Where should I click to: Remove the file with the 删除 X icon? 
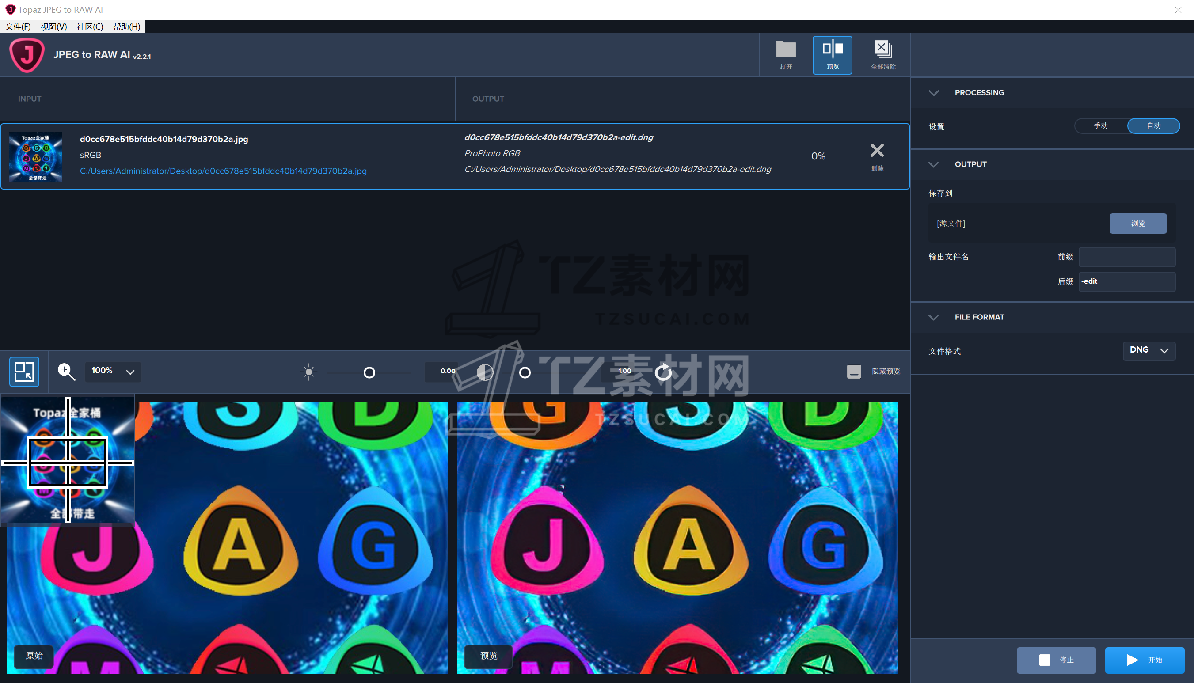point(876,152)
